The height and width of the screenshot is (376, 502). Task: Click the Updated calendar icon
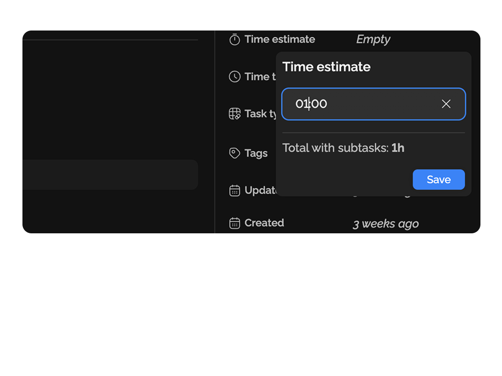[234, 190]
